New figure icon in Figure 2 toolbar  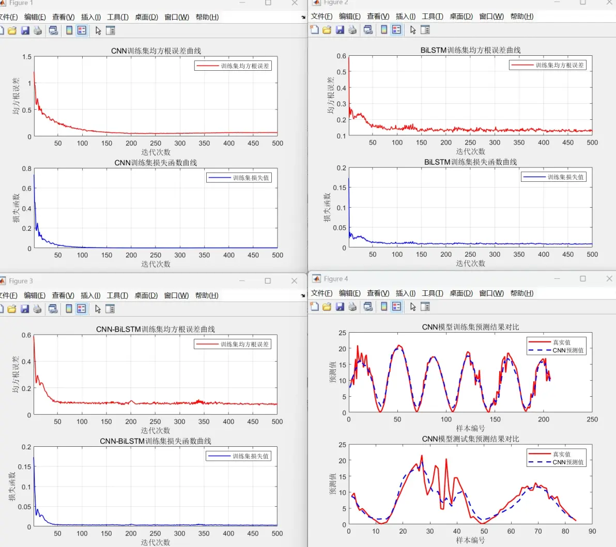point(314,30)
